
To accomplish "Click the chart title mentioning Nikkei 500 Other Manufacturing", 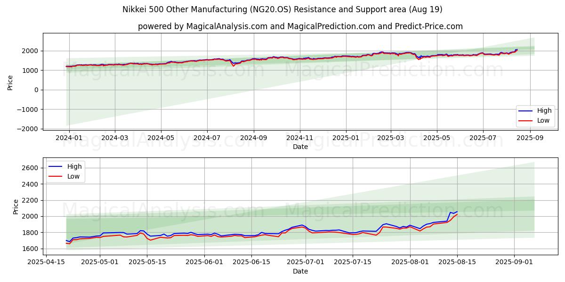I will [x=282, y=9].
